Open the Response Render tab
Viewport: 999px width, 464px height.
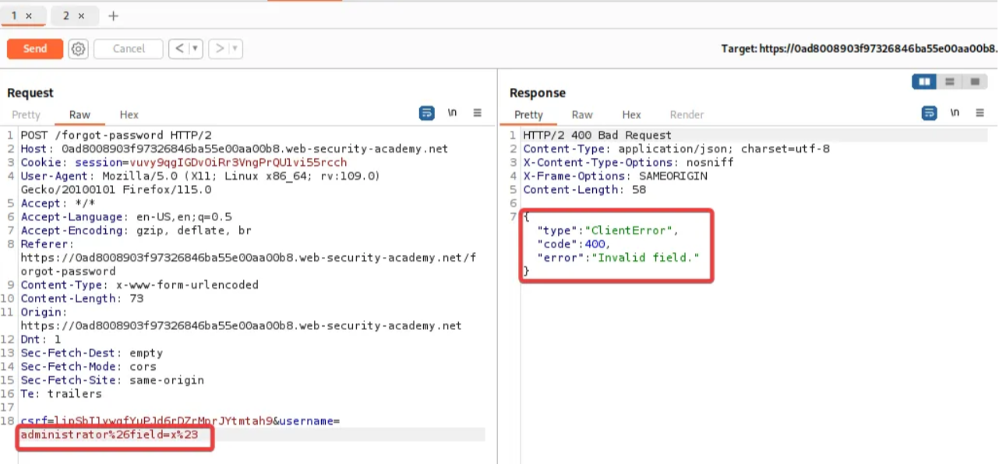[687, 114]
